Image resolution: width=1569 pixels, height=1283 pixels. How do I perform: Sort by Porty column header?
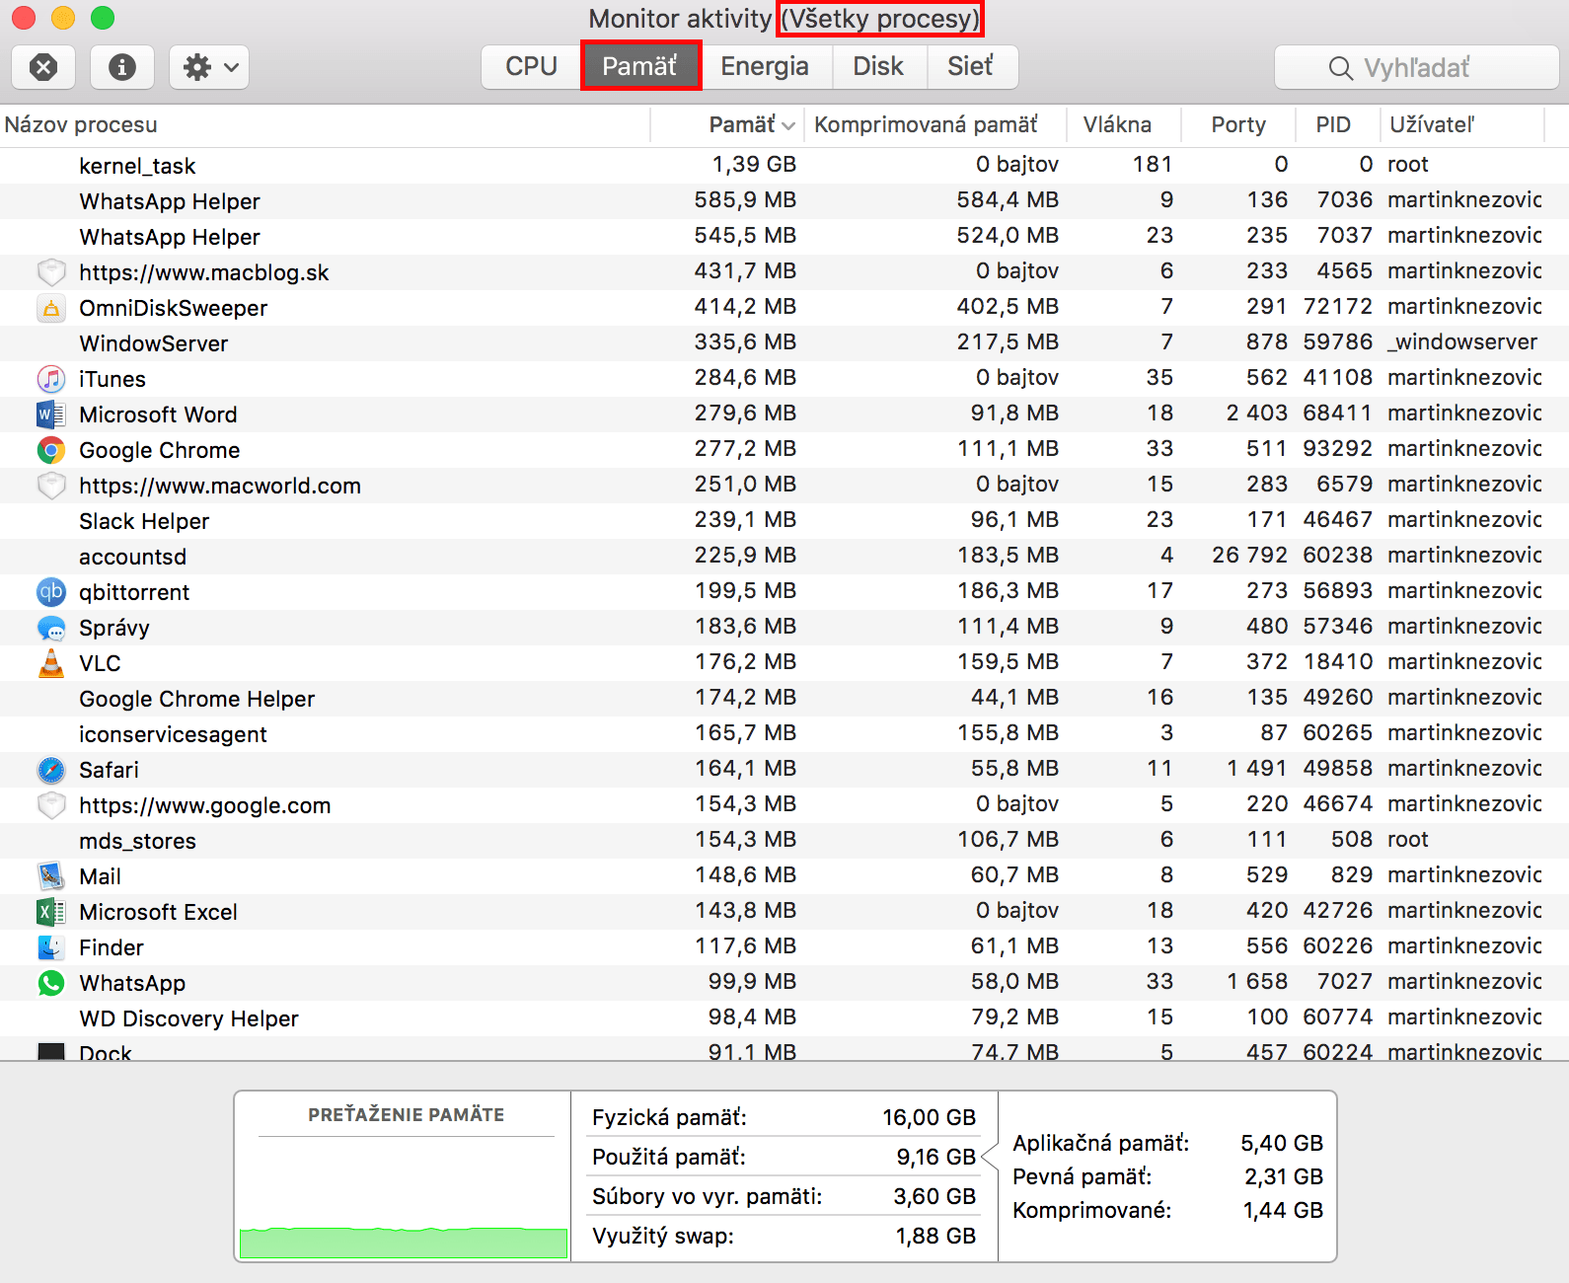[1237, 125]
